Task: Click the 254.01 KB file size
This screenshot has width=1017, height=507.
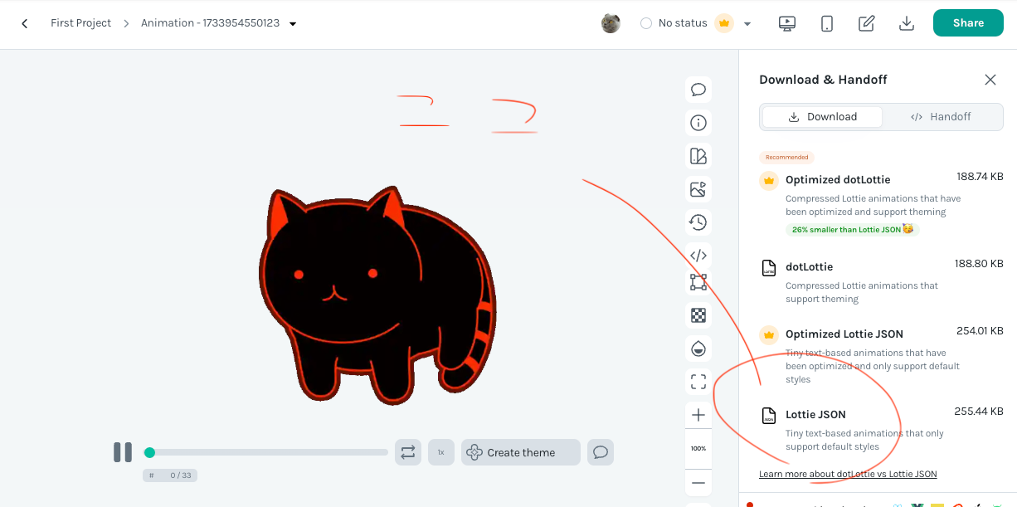Action: click(x=980, y=330)
